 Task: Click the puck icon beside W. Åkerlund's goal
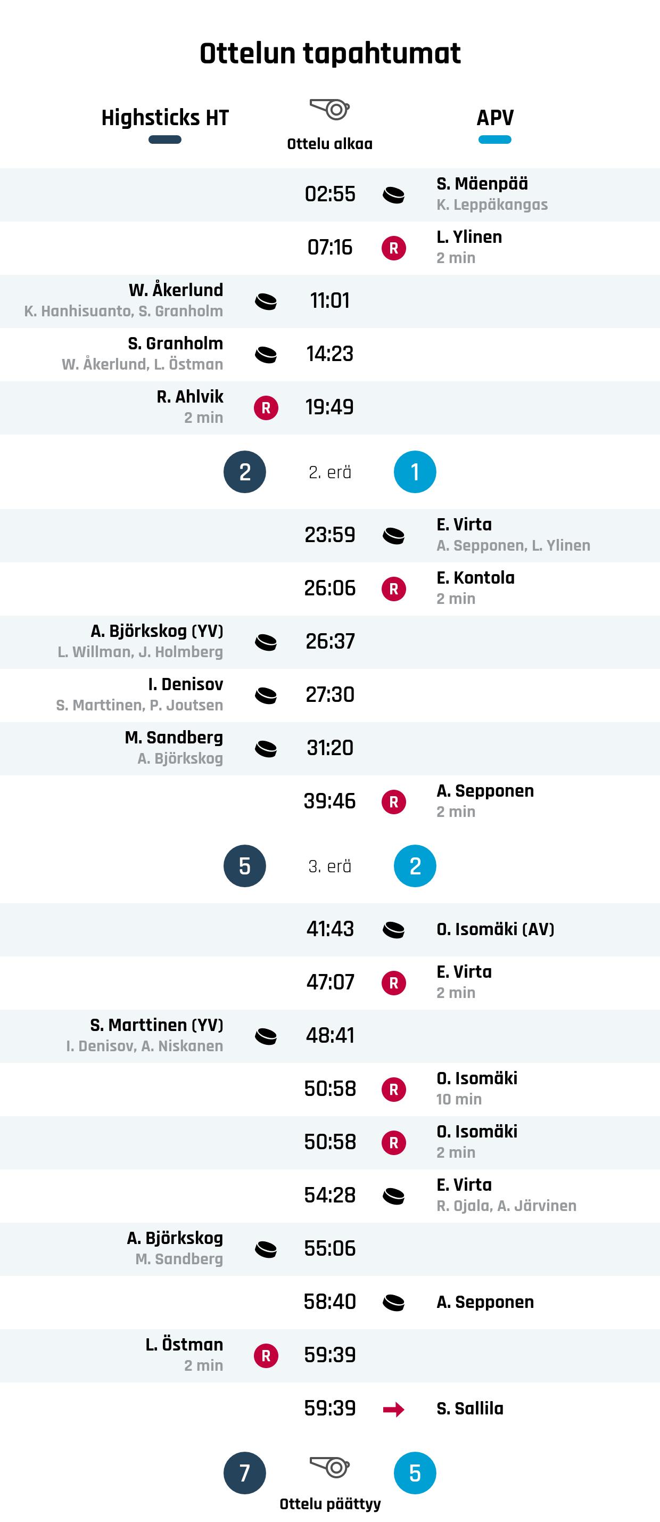[266, 301]
